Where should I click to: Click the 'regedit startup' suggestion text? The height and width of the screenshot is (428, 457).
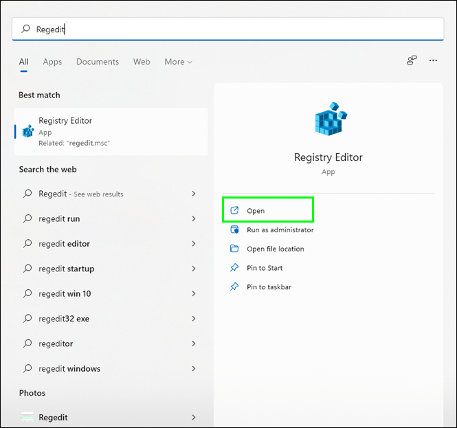(x=67, y=269)
